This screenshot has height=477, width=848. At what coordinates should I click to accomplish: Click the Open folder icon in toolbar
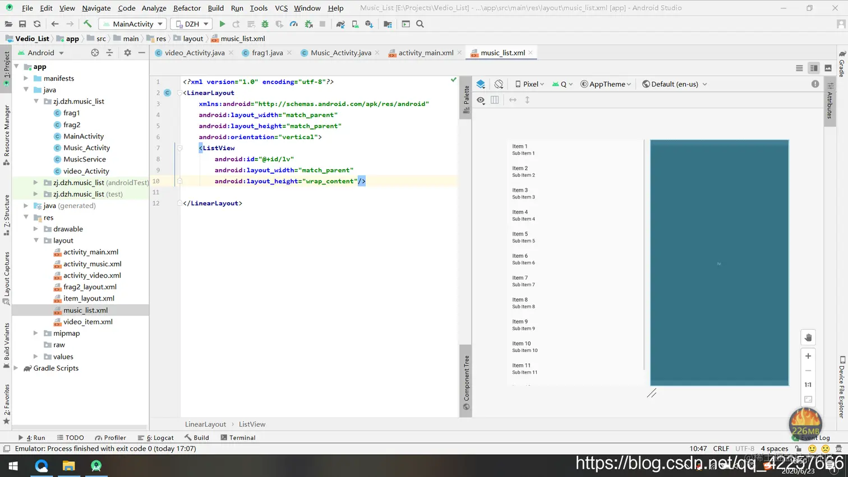pos(8,24)
